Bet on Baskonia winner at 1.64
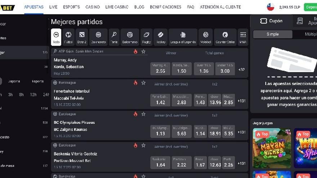The width and height of the screenshot is (317, 178). pos(160,163)
